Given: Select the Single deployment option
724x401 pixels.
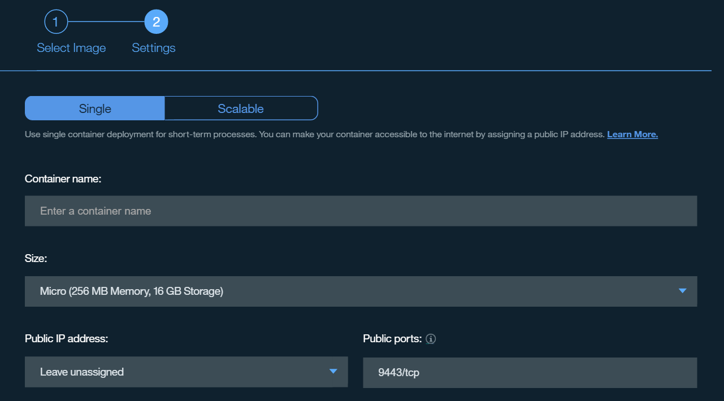Looking at the screenshot, I should [95, 108].
